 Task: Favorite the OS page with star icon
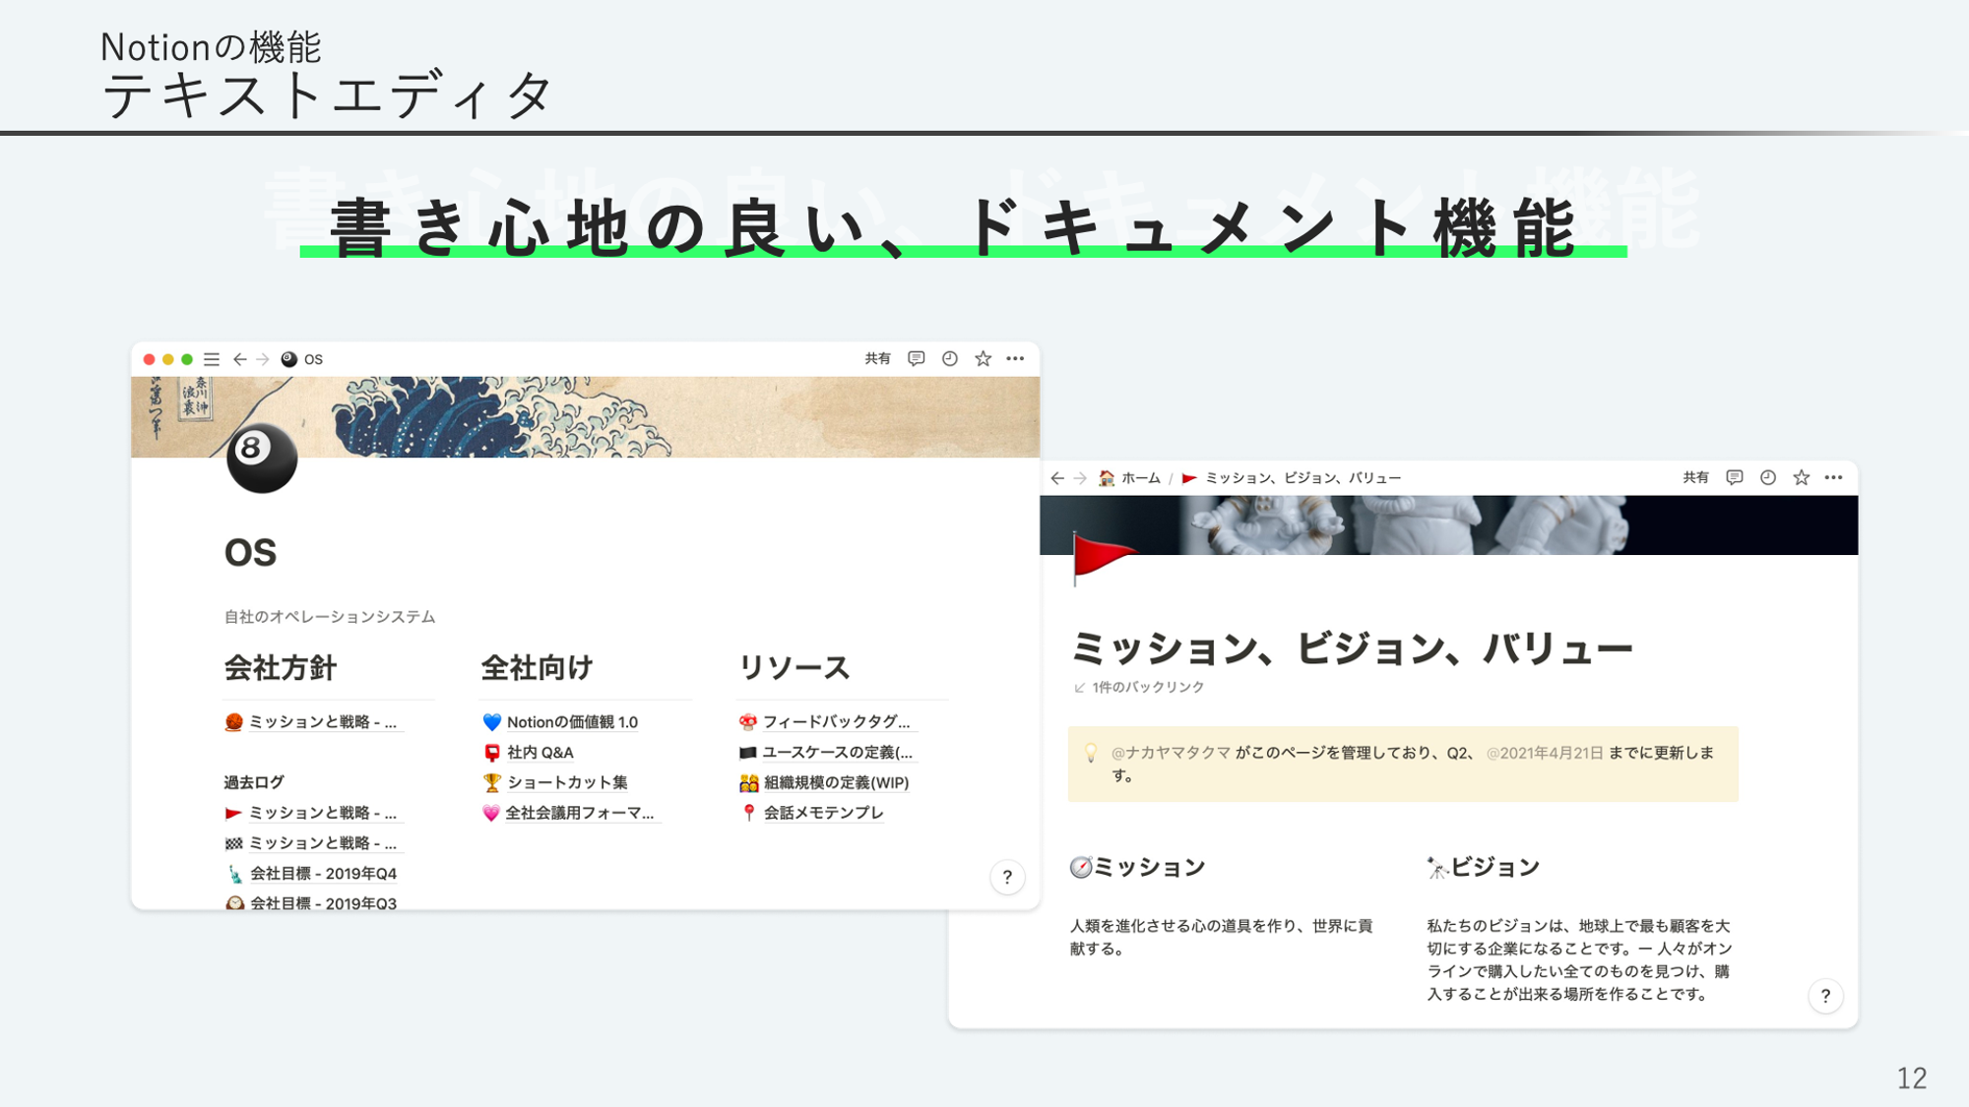983,359
